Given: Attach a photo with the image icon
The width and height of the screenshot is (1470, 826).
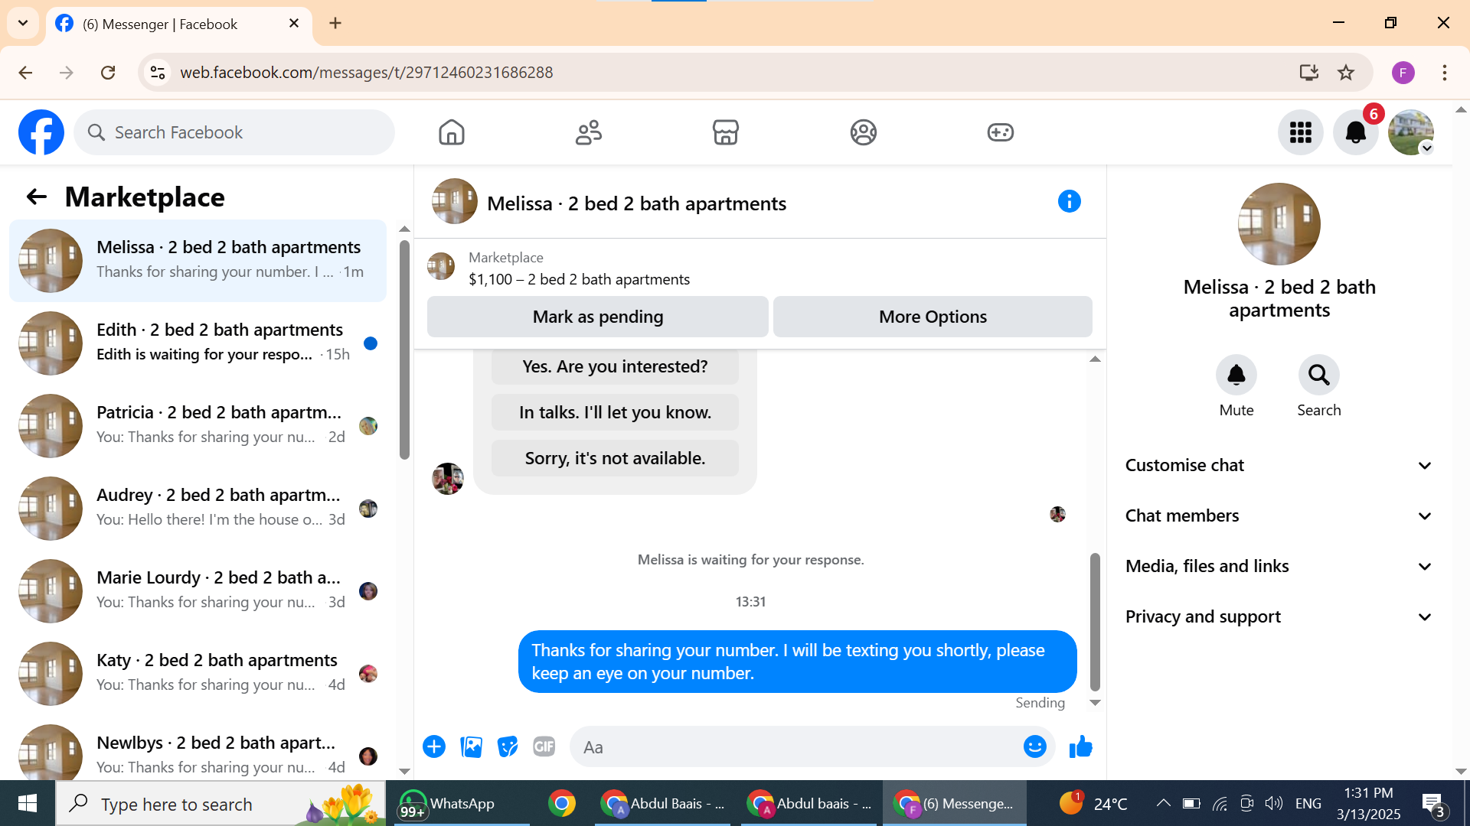Looking at the screenshot, I should click(471, 746).
